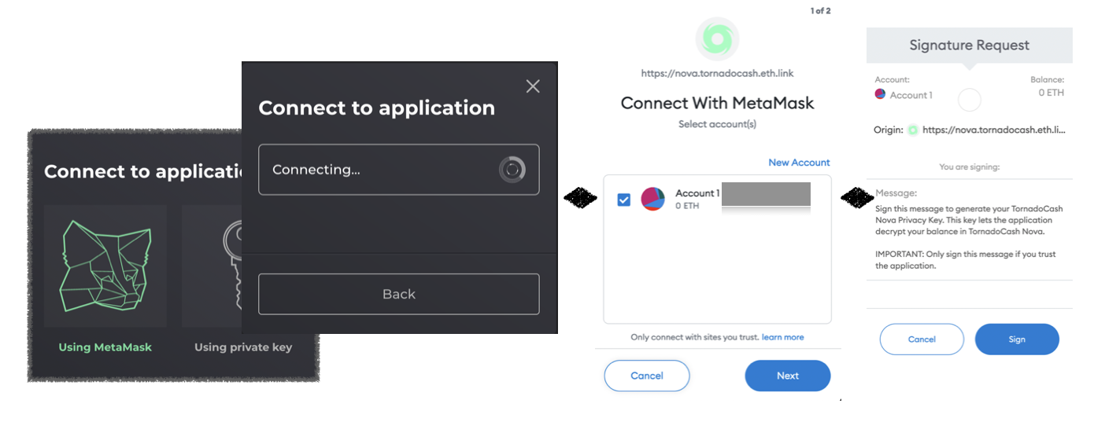1105x429 pixels.
Task: Cancel the signature request
Action: point(922,339)
